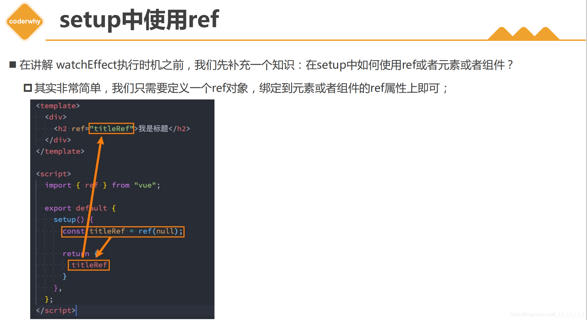Click the closing </template> tag line
The width and height of the screenshot is (587, 320).
[60, 151]
